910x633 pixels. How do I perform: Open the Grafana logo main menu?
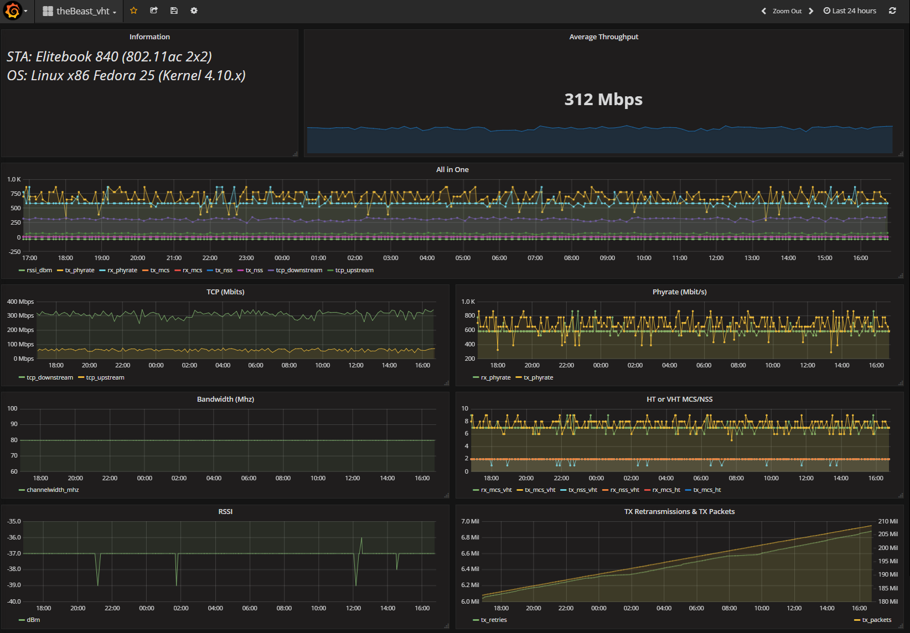[x=13, y=11]
